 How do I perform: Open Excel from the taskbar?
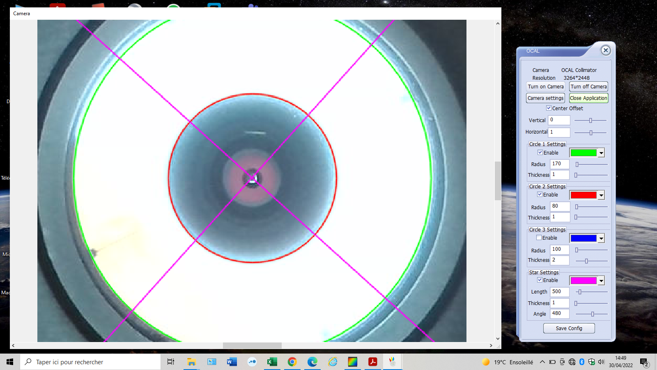tap(272, 362)
